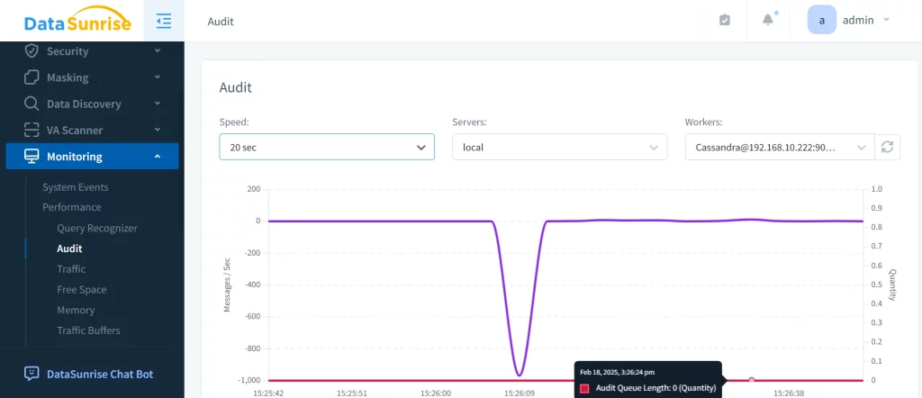The image size is (922, 398).
Task: Expand the Data Discovery menu
Action: [x=92, y=104]
